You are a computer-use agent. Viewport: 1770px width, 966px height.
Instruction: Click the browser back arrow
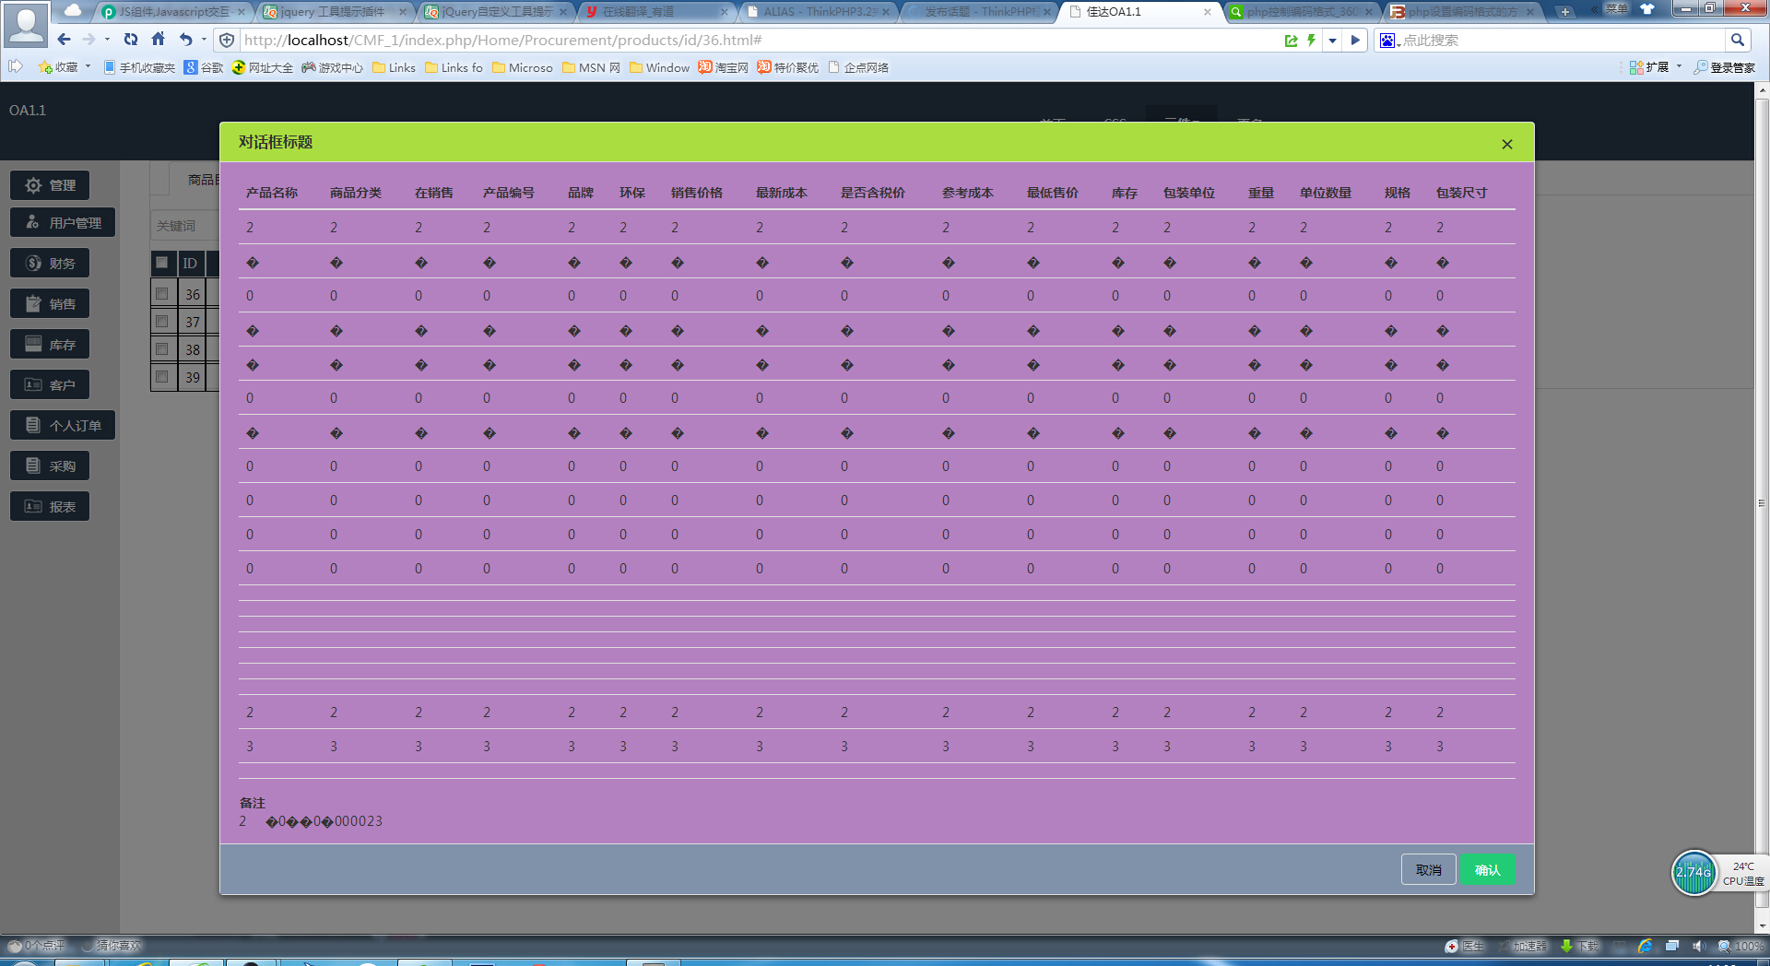(64, 40)
